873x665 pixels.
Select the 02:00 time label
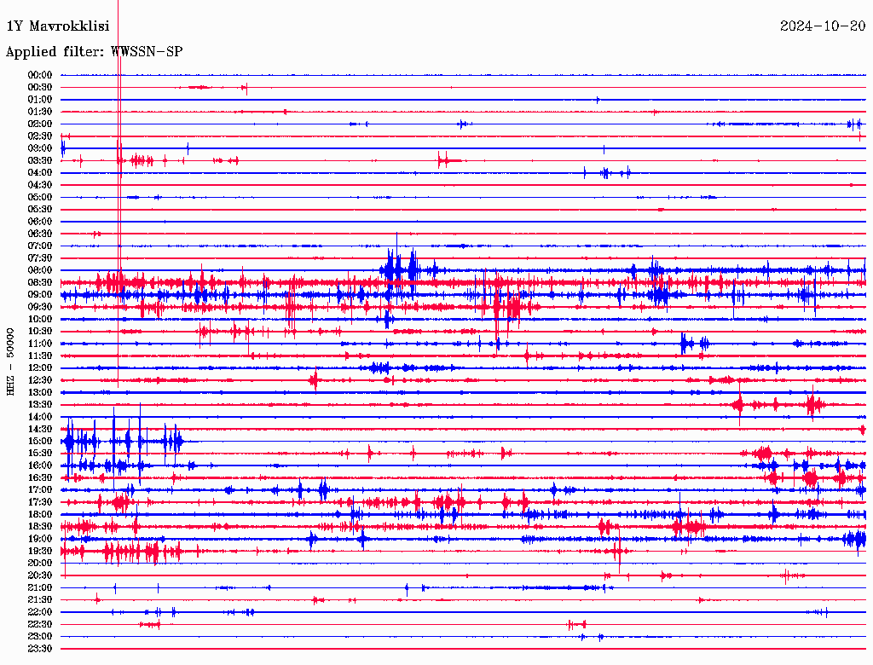coord(40,124)
